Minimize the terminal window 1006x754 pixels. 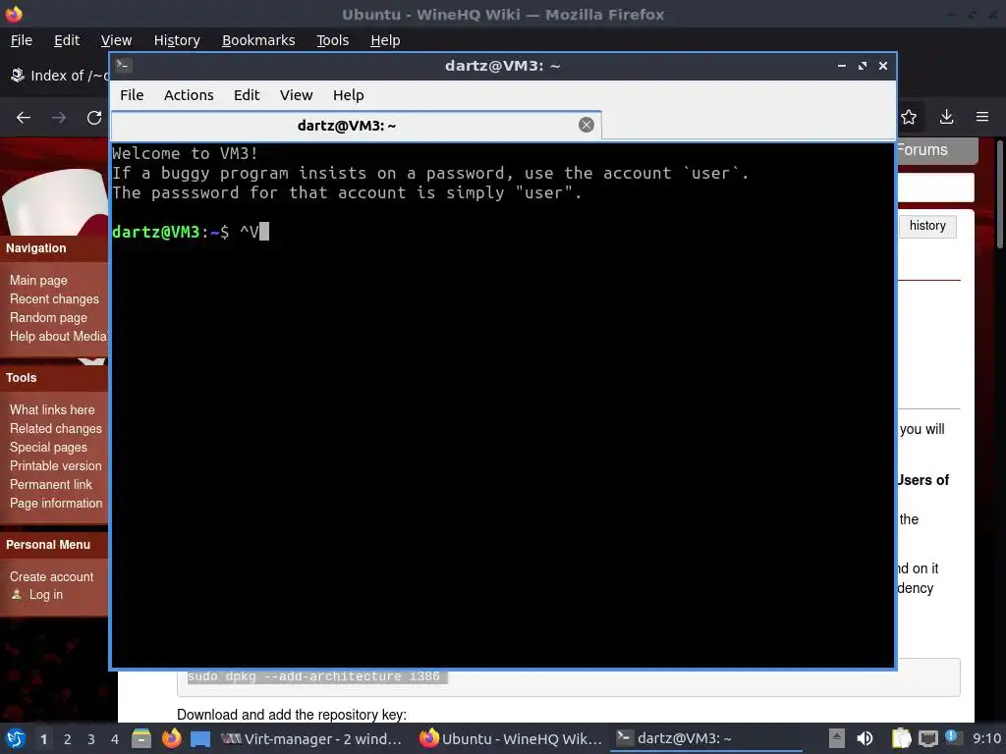[842, 66]
